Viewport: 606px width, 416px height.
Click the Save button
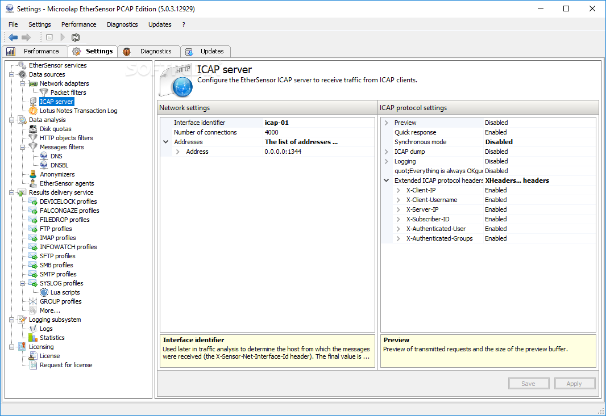point(528,383)
